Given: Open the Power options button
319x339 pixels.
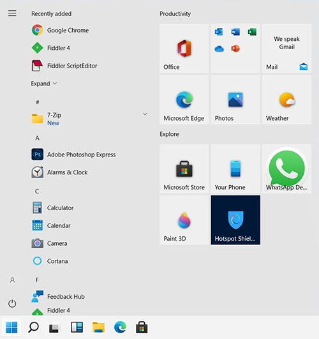Looking at the screenshot, I should (x=12, y=303).
